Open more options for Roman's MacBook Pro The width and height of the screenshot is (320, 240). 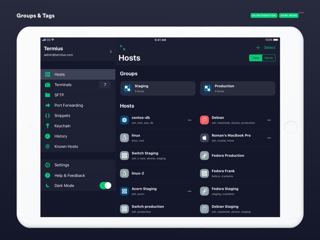point(269,138)
